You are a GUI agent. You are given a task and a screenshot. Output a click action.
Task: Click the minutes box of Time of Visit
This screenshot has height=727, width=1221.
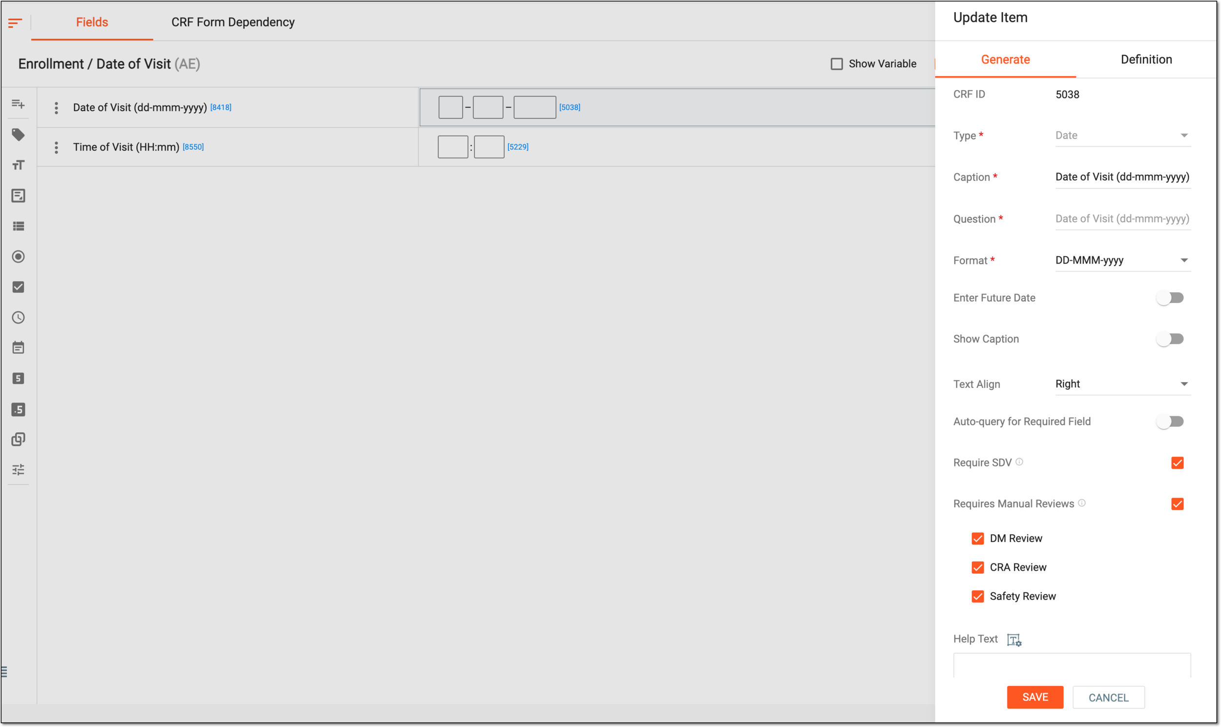pos(489,147)
